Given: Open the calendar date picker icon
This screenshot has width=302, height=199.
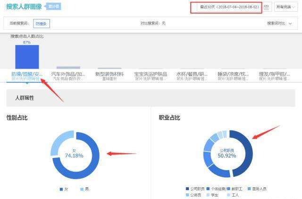Looking at the screenshot, I should click(x=267, y=8).
